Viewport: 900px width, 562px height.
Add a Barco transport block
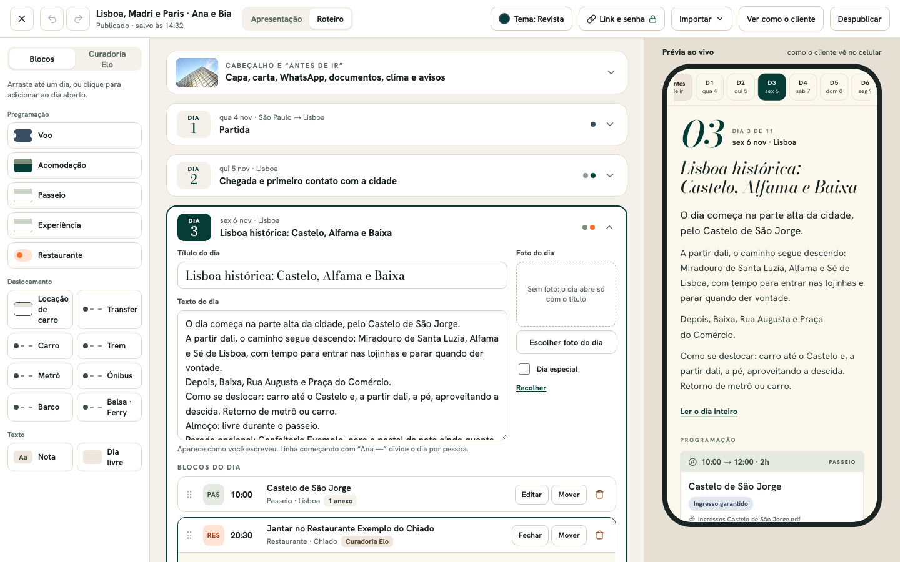click(x=40, y=407)
